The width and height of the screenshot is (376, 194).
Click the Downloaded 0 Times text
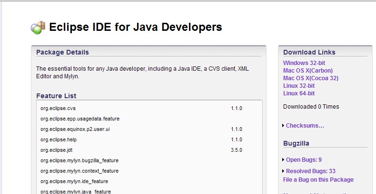click(311, 107)
